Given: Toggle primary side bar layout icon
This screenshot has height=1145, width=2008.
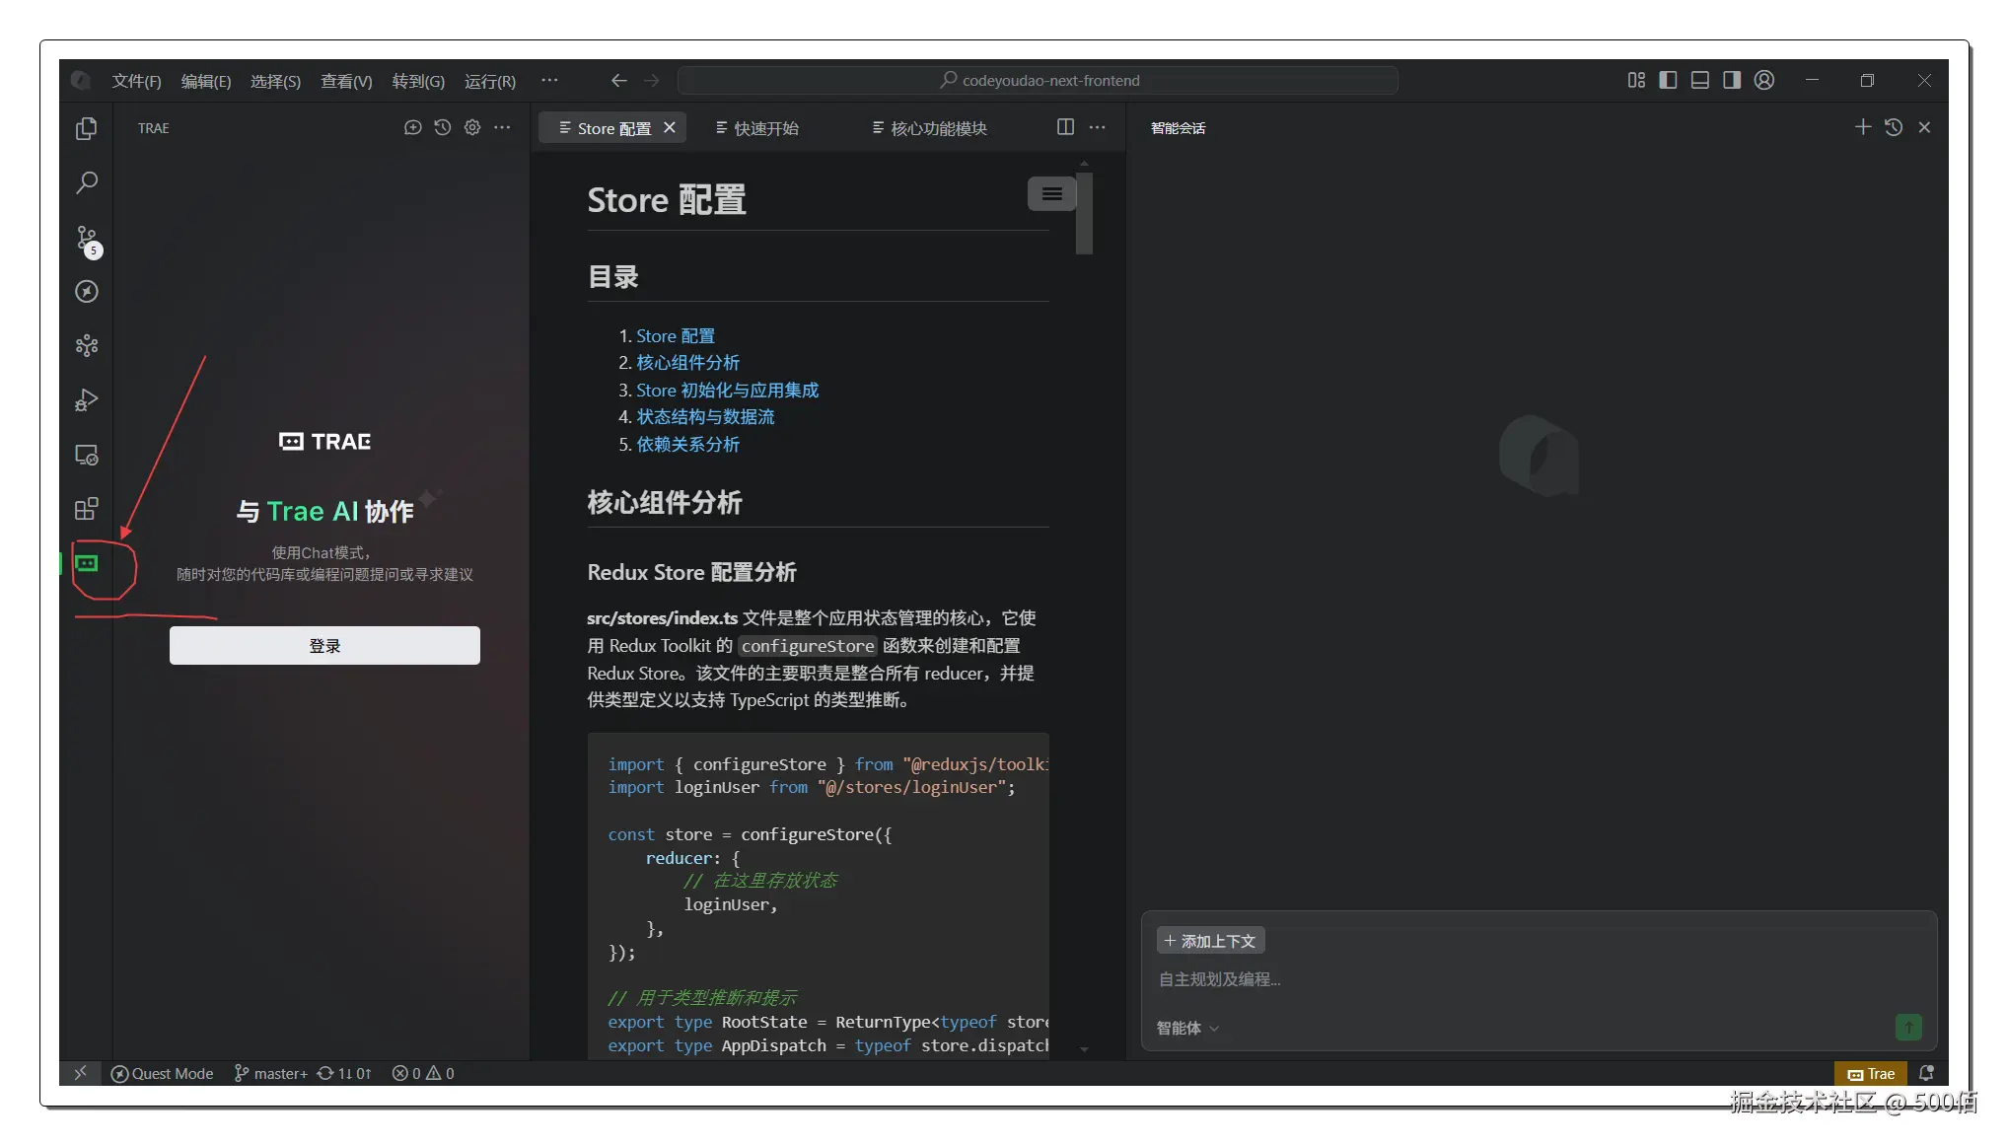Looking at the screenshot, I should [1668, 80].
